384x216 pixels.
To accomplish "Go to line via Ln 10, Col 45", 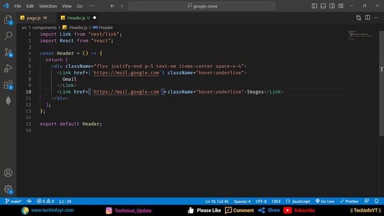I will (217, 202).
